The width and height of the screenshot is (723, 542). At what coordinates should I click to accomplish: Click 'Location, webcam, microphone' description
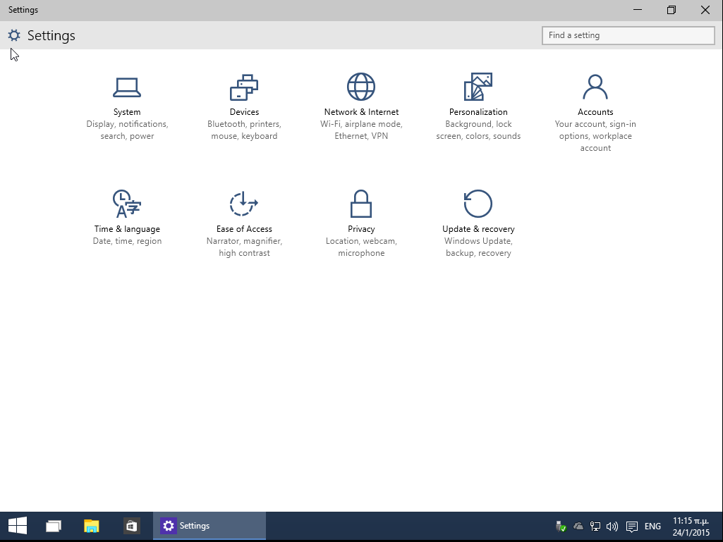point(361,247)
